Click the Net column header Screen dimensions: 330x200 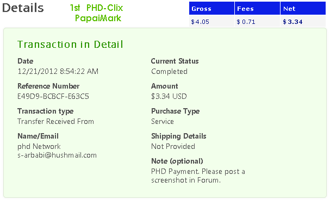303,8
